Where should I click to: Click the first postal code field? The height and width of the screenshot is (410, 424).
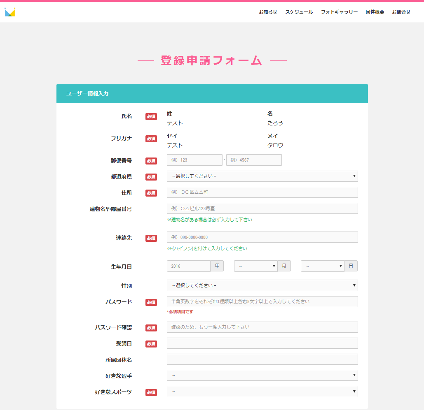[x=194, y=160]
